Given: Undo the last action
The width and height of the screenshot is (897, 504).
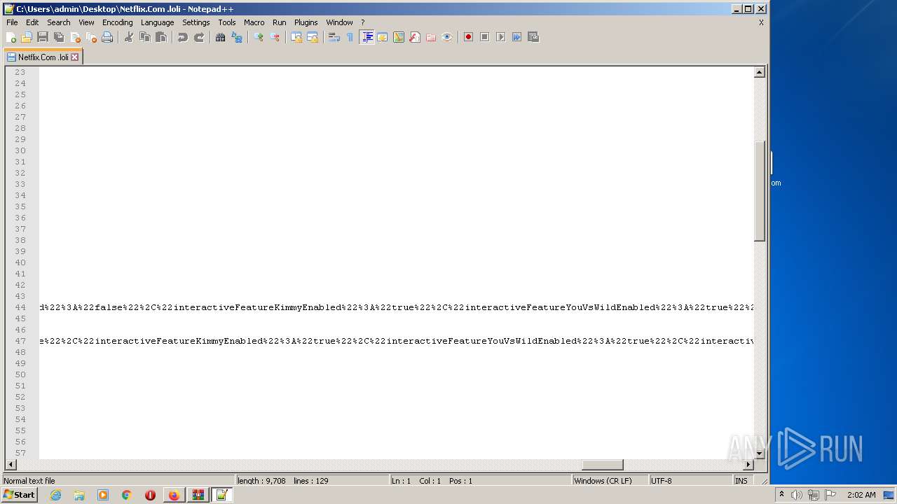Looking at the screenshot, I should tap(183, 37).
